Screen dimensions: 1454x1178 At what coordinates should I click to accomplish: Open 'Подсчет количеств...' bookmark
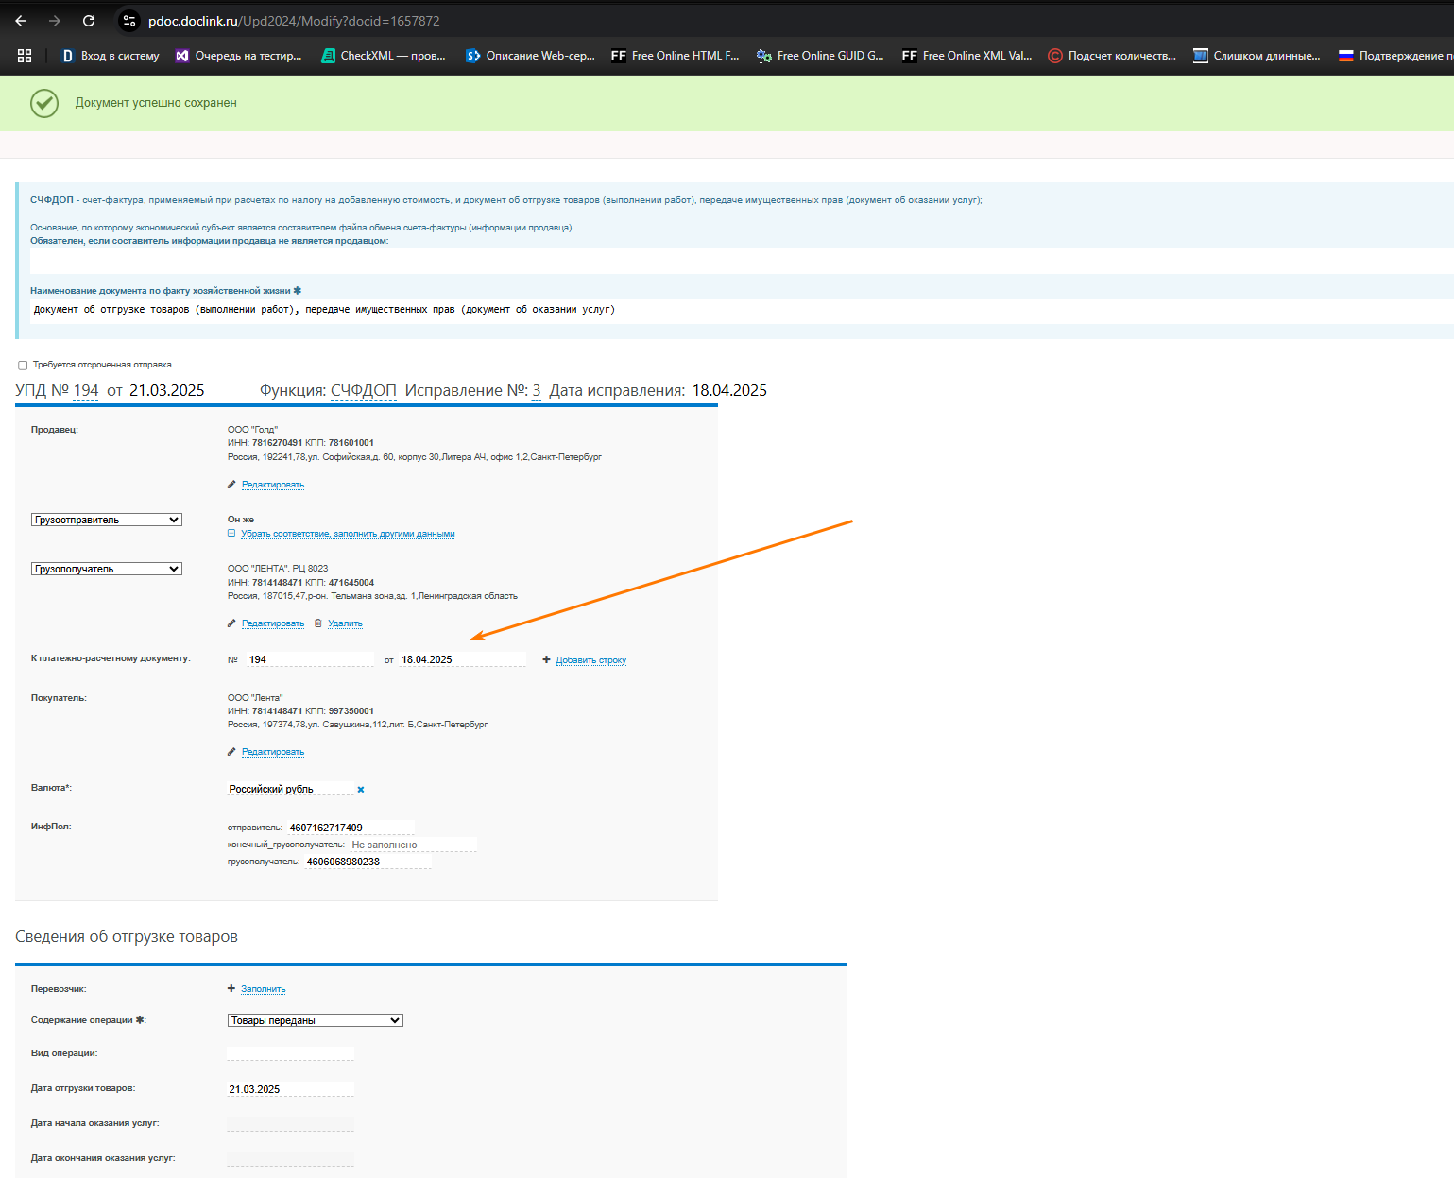1112,56
